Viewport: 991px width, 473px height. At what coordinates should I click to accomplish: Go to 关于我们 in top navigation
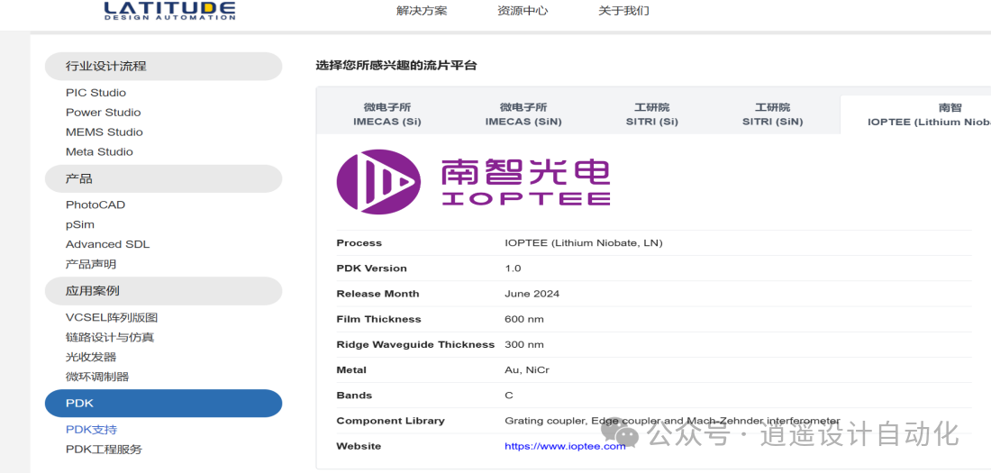[x=623, y=11]
